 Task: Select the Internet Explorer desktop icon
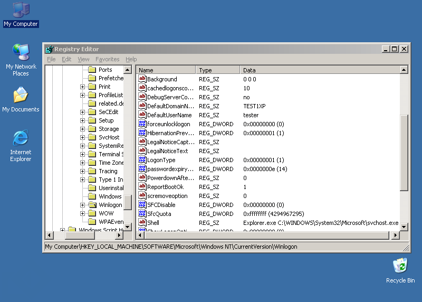[21, 138]
